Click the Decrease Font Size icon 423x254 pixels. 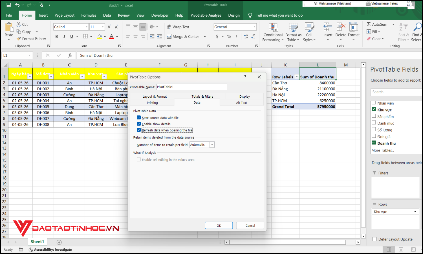click(x=116, y=27)
